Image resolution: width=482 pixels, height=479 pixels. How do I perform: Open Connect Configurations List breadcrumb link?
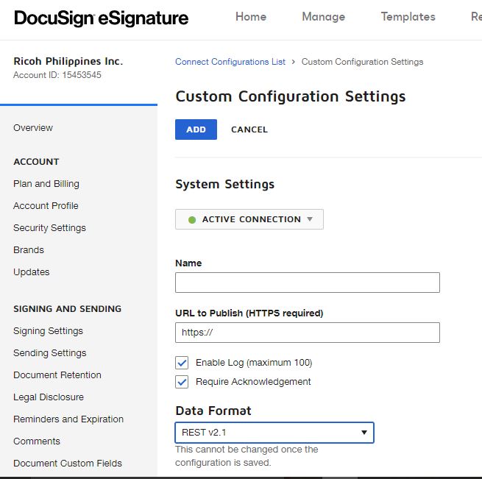pos(230,62)
